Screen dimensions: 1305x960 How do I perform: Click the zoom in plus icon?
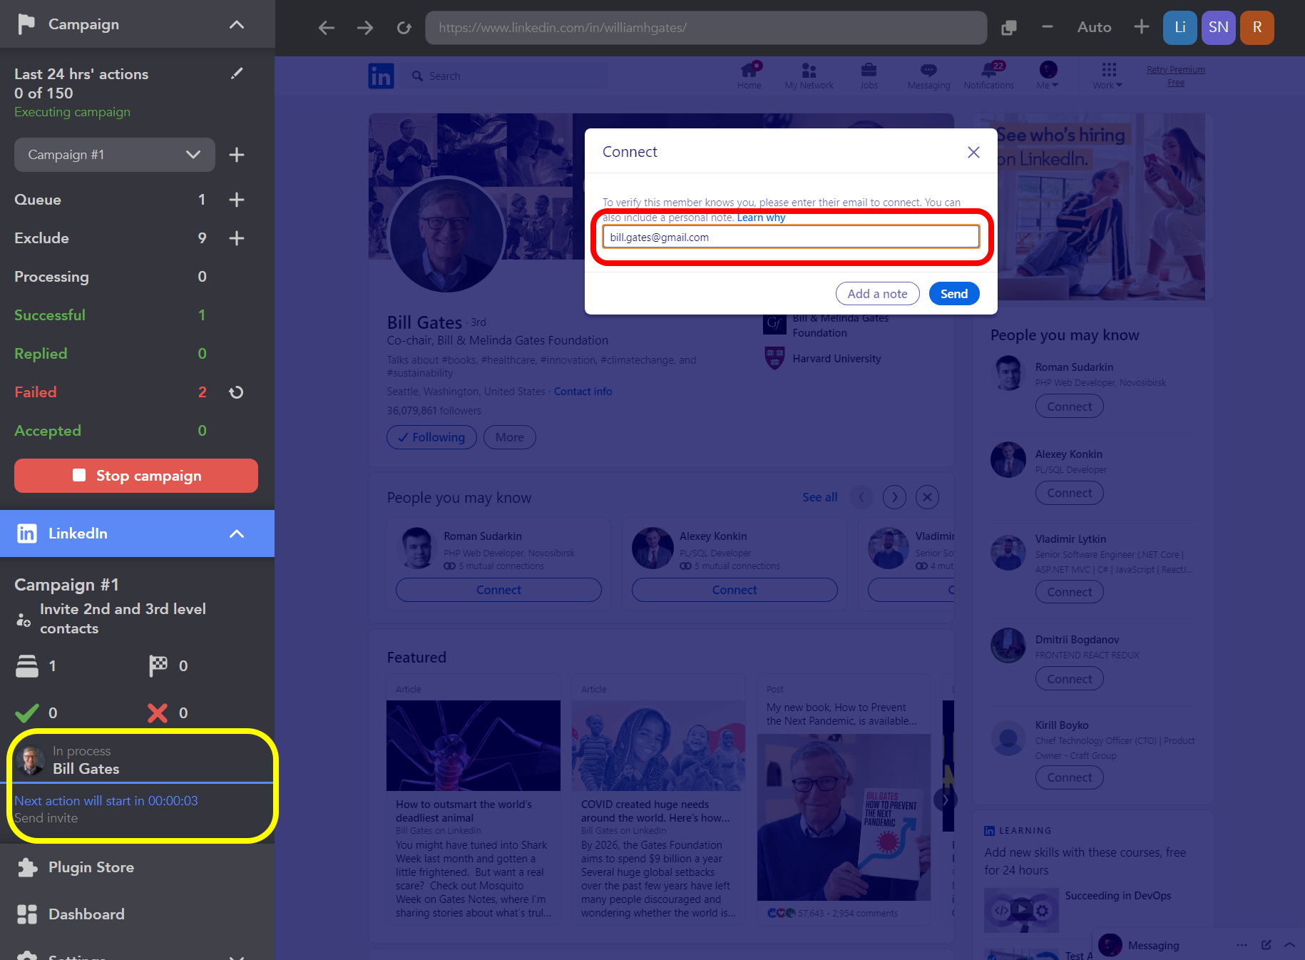tap(1141, 27)
